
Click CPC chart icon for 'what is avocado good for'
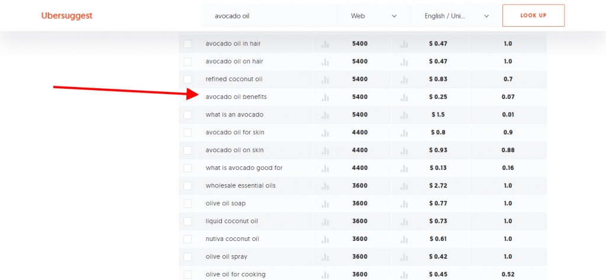404,169
